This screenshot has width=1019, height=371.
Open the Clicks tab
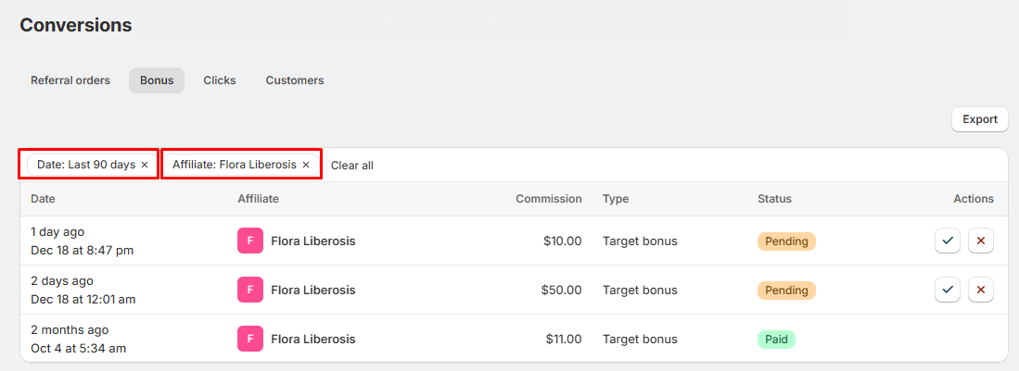coord(220,80)
